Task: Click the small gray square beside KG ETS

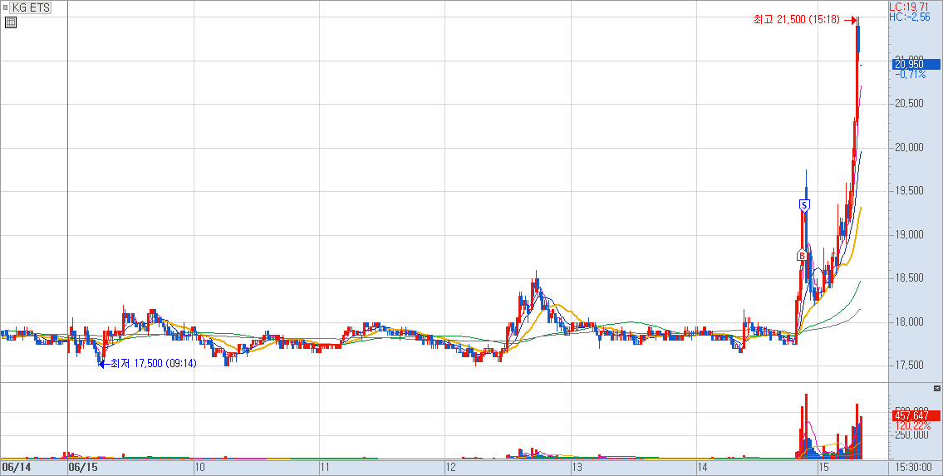Action: click(6, 7)
